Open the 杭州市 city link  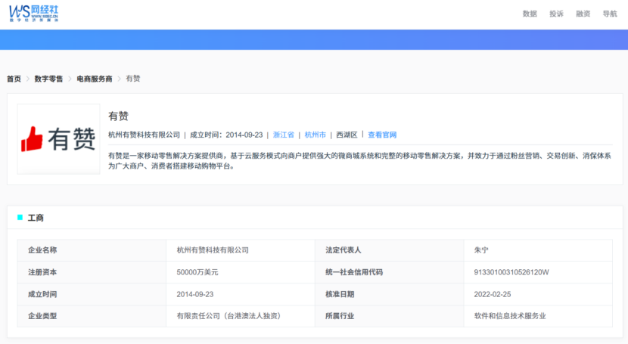coord(316,135)
